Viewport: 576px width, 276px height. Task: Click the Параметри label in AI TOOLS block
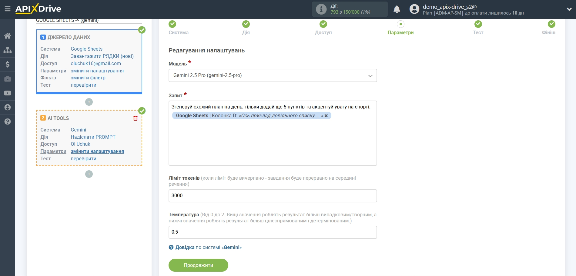pos(53,151)
